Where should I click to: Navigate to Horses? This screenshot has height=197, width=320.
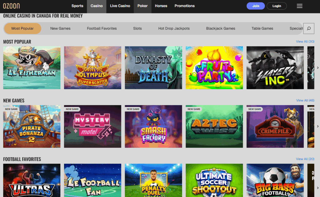click(161, 6)
